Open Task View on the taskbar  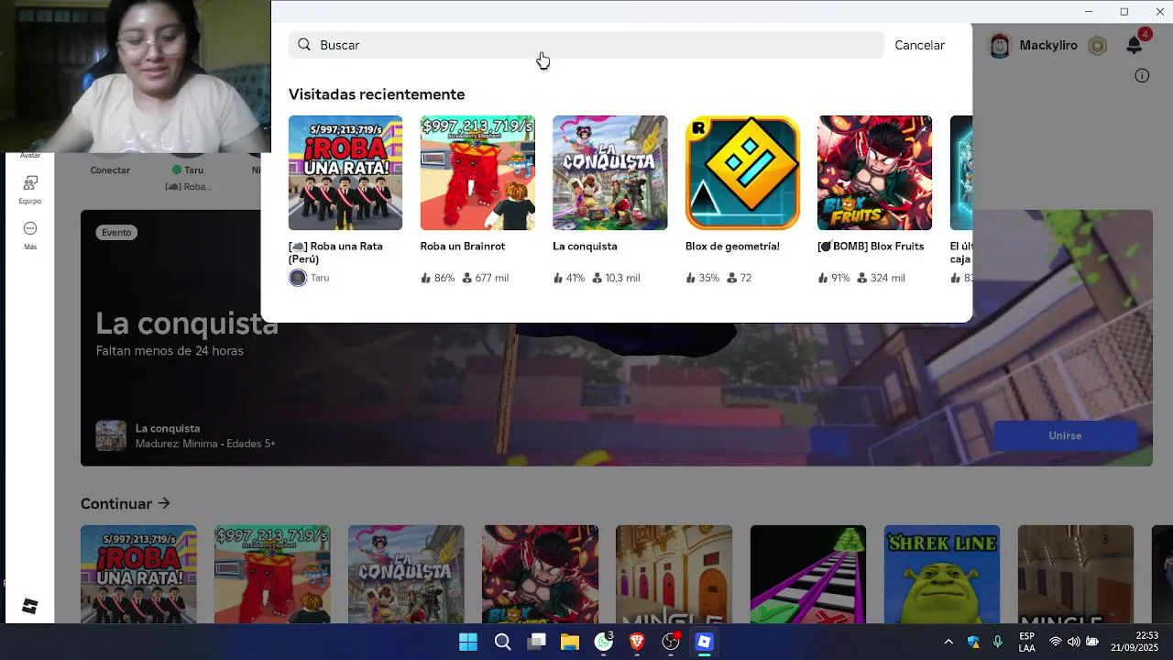point(537,642)
